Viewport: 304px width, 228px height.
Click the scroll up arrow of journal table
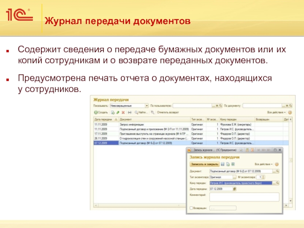[x=290, y=119]
